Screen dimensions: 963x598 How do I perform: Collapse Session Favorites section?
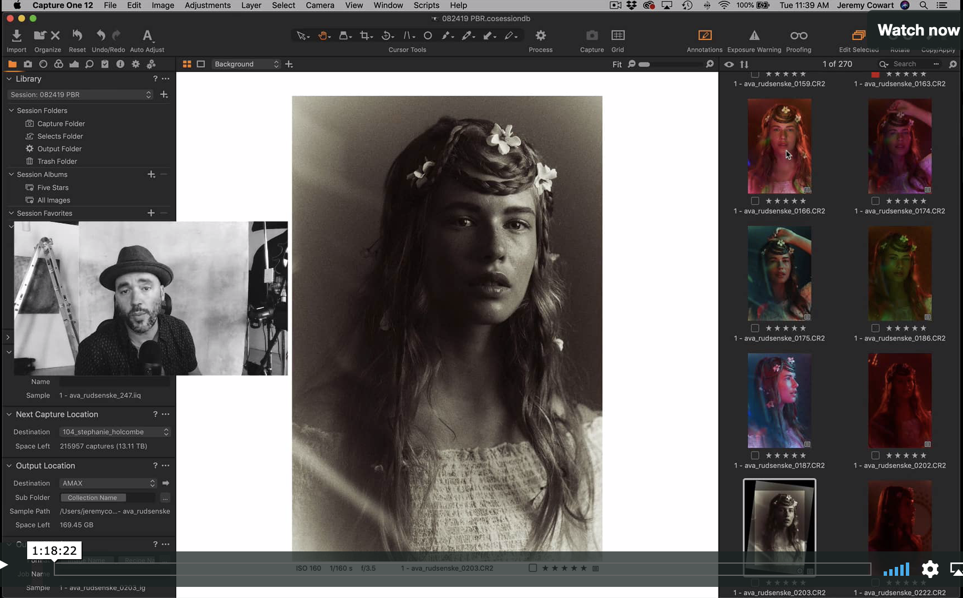pyautogui.click(x=11, y=213)
